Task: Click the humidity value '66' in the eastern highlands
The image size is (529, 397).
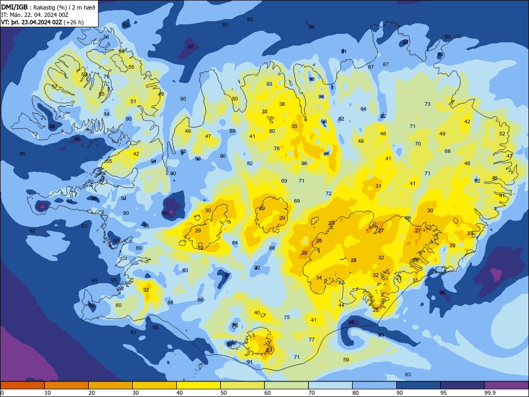Action: click(x=408, y=218)
